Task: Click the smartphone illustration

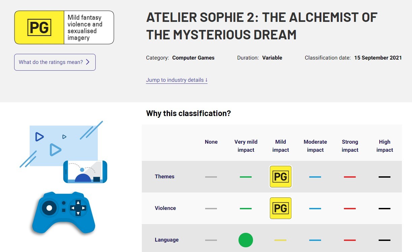Action: 85,172
